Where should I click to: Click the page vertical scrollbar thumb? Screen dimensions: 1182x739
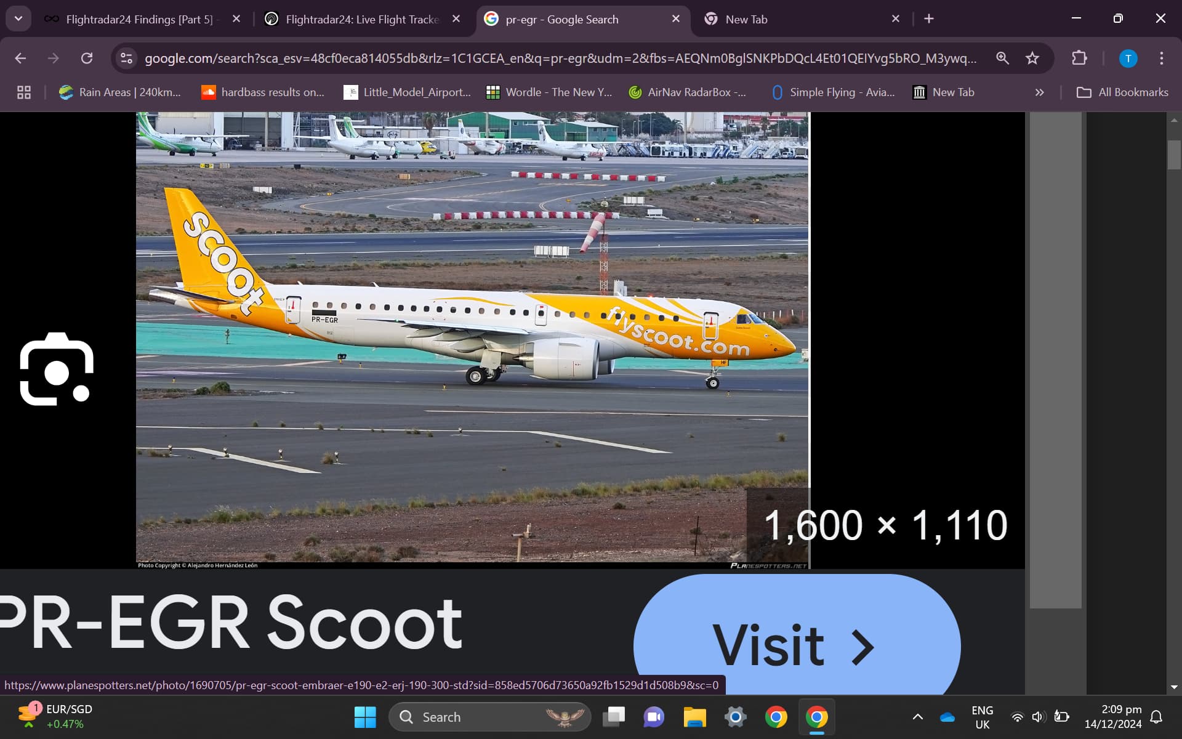click(1174, 155)
